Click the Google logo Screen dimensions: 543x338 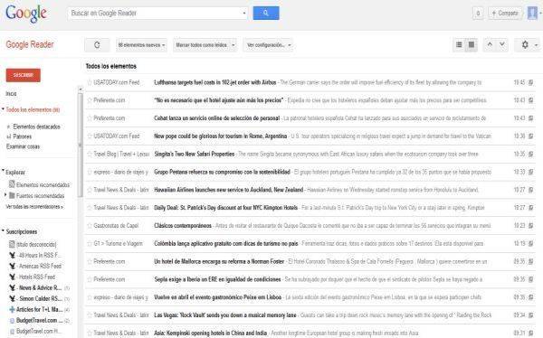tap(26, 14)
